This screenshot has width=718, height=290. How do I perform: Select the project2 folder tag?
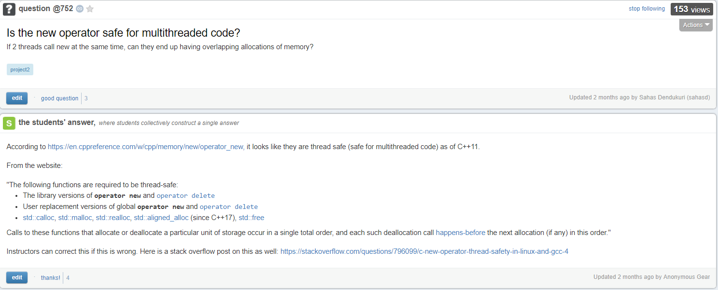(x=20, y=69)
